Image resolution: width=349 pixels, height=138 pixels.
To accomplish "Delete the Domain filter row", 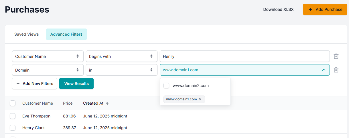I will [336, 70].
